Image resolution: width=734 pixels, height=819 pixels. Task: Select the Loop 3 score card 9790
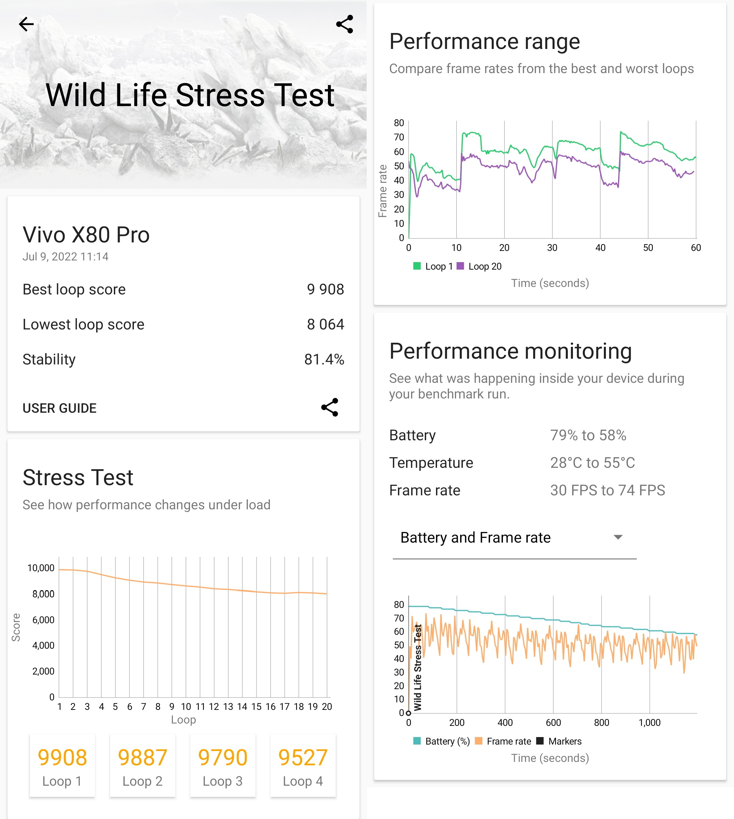click(x=223, y=766)
